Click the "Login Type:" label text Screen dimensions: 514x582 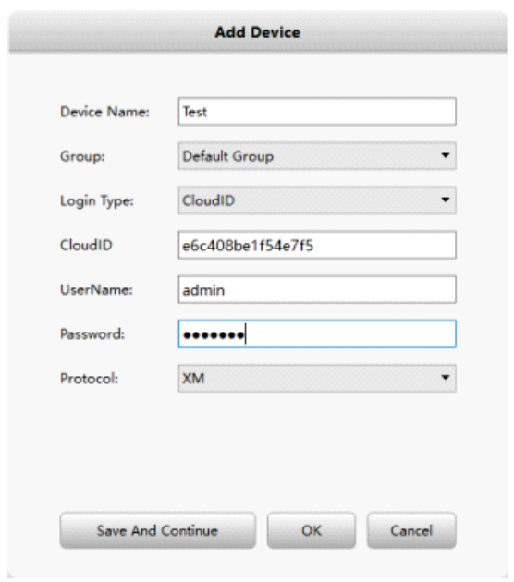[97, 201]
